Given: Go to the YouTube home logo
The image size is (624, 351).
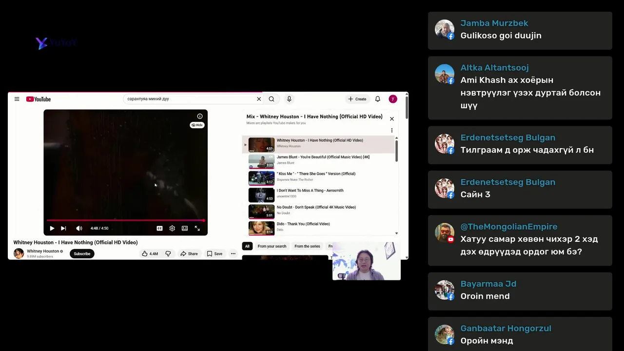Looking at the screenshot, I should 39,99.
